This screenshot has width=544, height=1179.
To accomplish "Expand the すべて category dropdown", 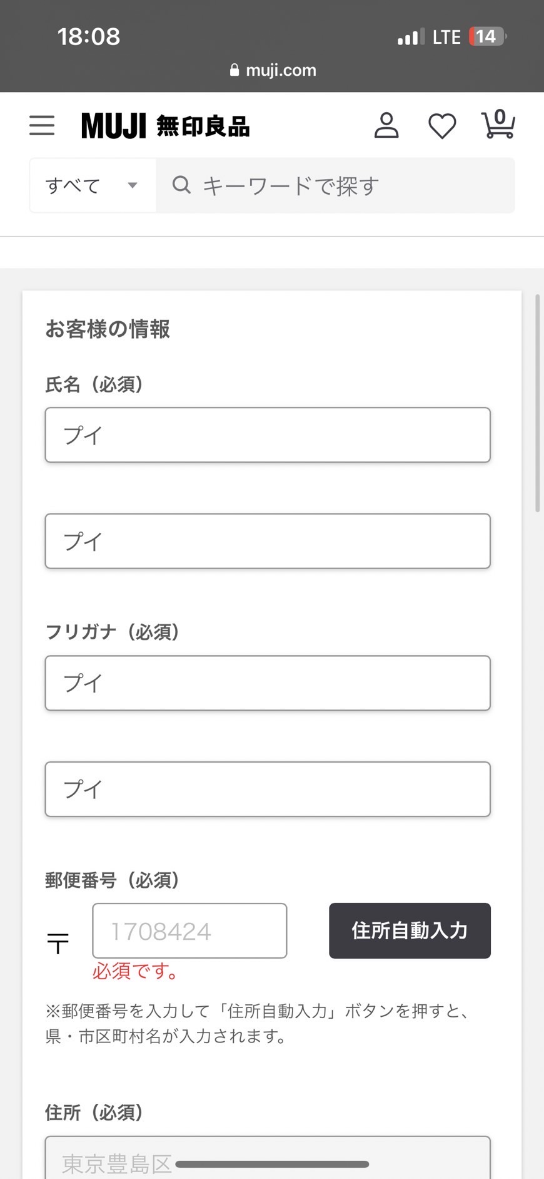I will click(92, 185).
